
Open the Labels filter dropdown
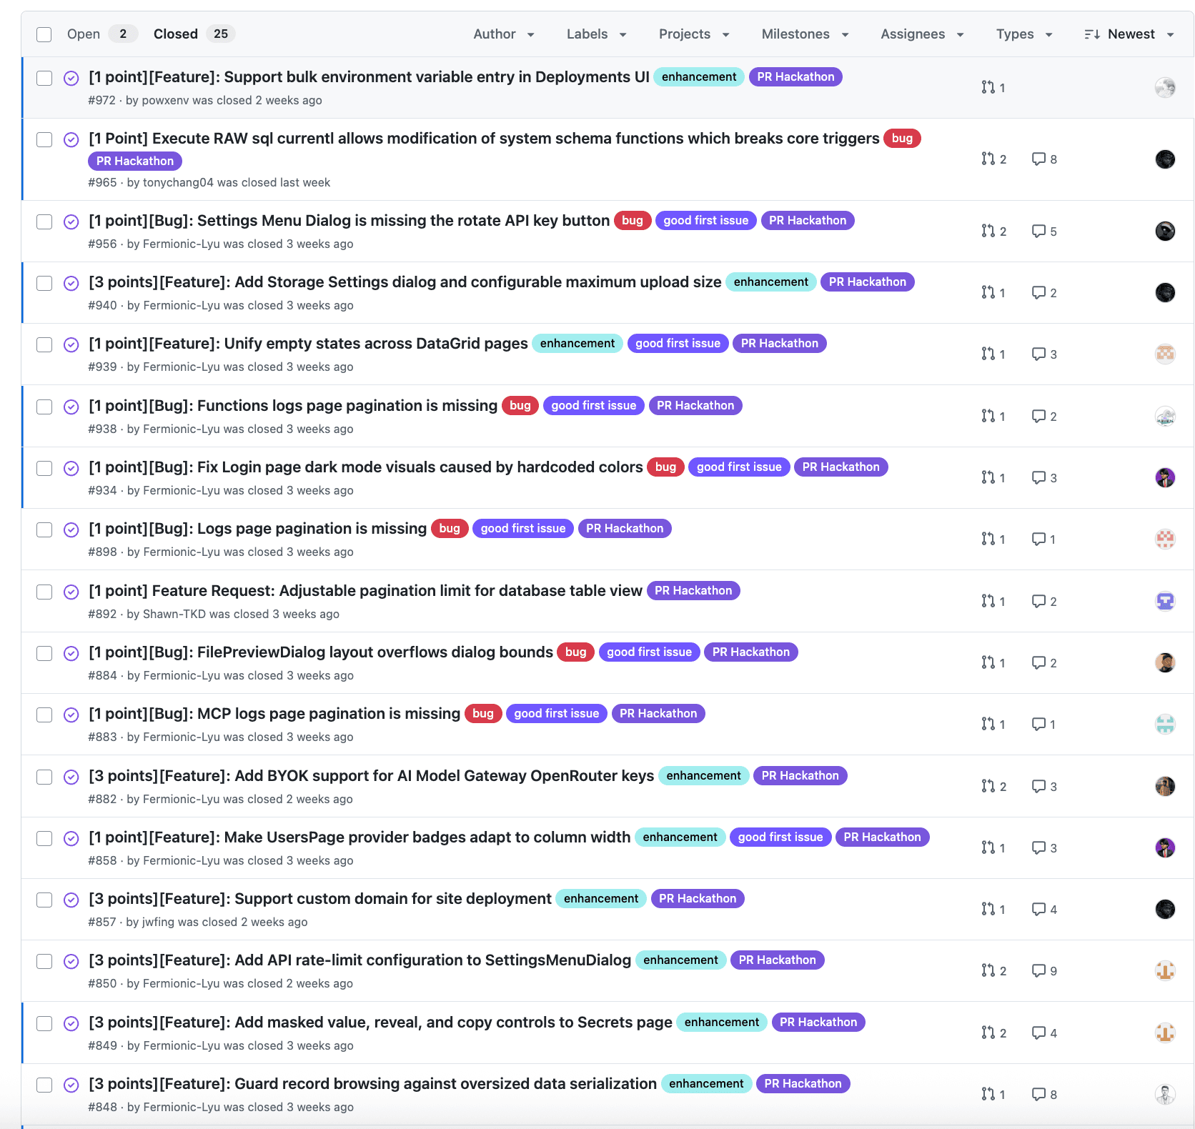(x=596, y=34)
